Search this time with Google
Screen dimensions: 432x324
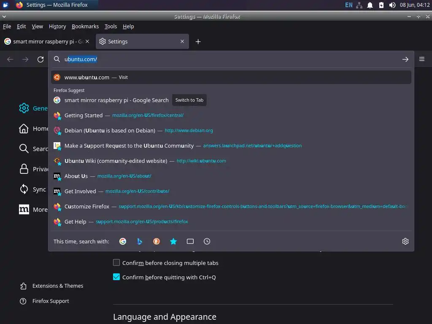tap(123, 241)
